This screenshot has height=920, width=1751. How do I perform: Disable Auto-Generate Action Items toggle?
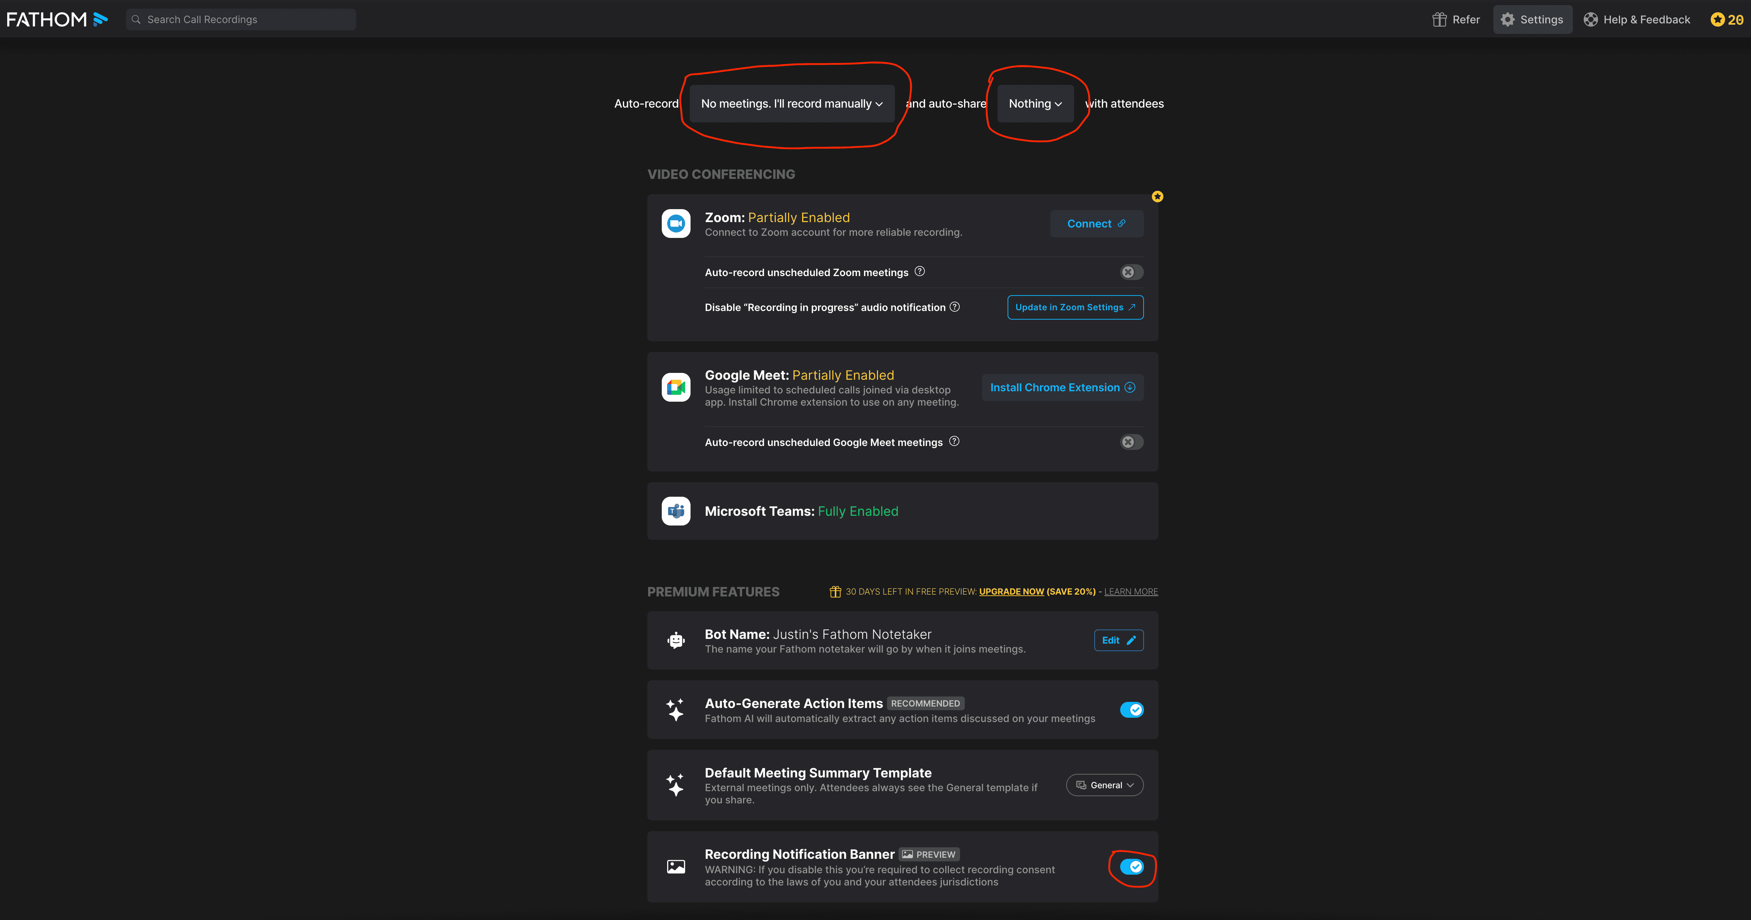(1132, 710)
